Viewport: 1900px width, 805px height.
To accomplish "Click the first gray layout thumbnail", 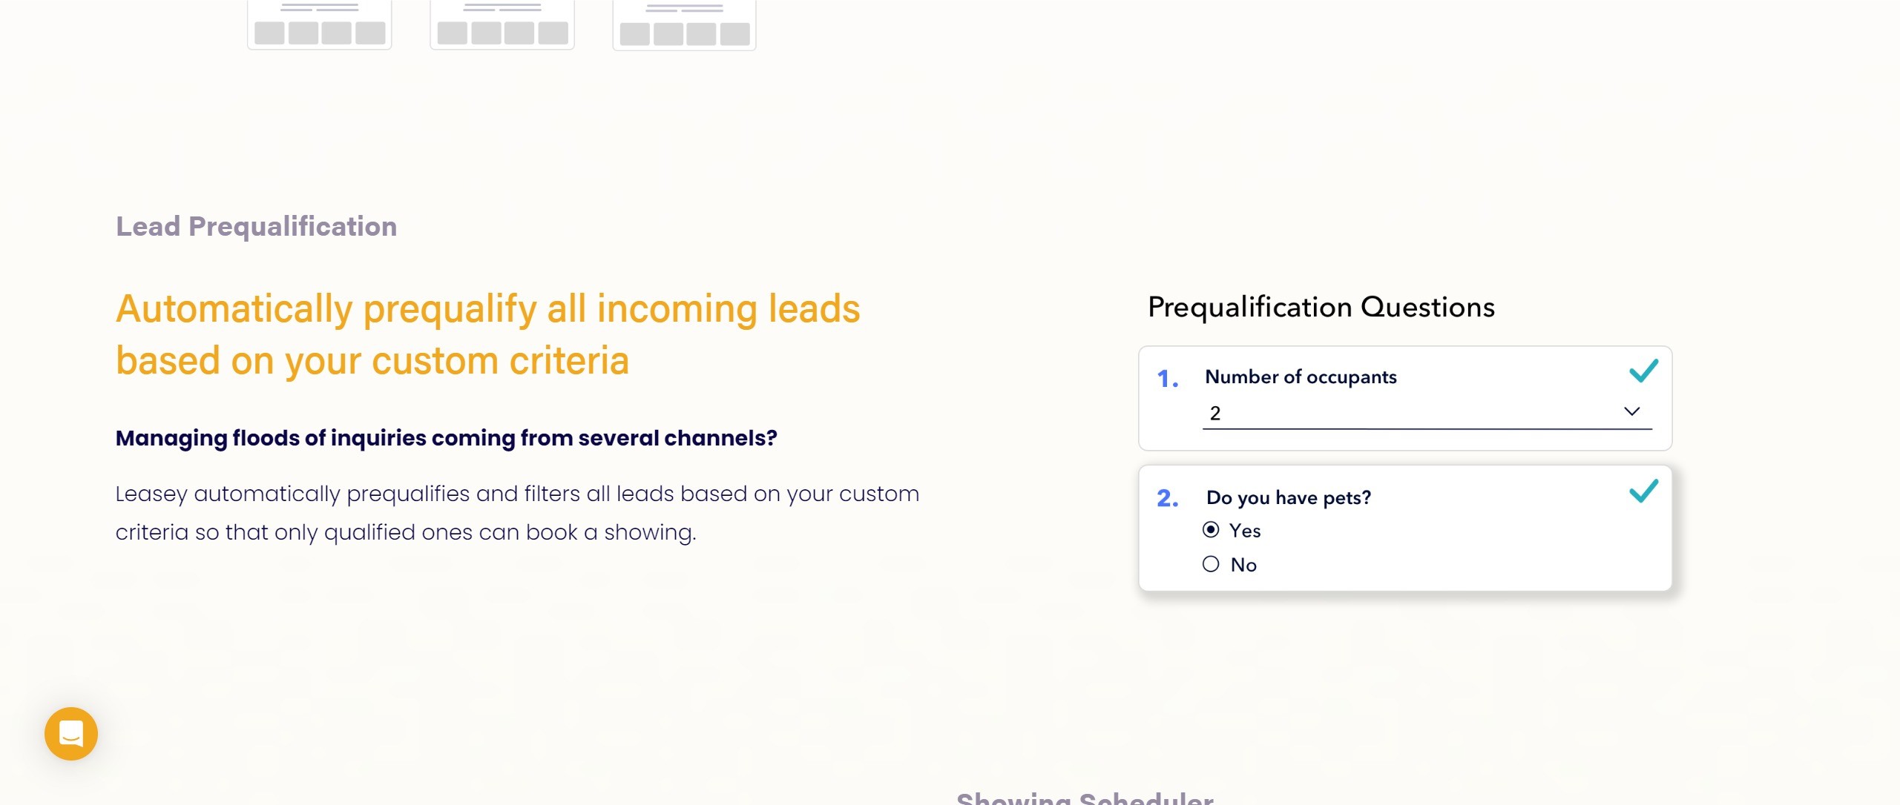I will tap(320, 25).
